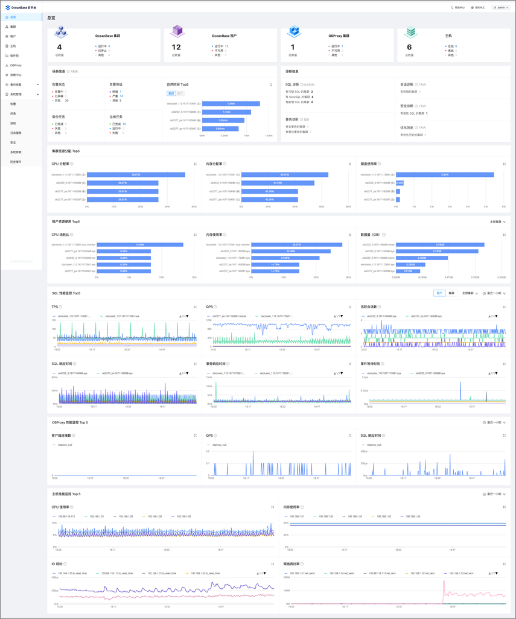Click the 严重 alert count 14
The width and height of the screenshot is (516, 619).
click(x=121, y=96)
